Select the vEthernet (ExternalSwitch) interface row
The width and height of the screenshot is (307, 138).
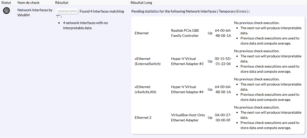(x=148, y=61)
